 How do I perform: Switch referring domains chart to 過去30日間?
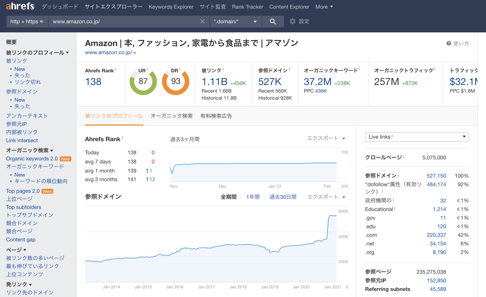(283, 197)
